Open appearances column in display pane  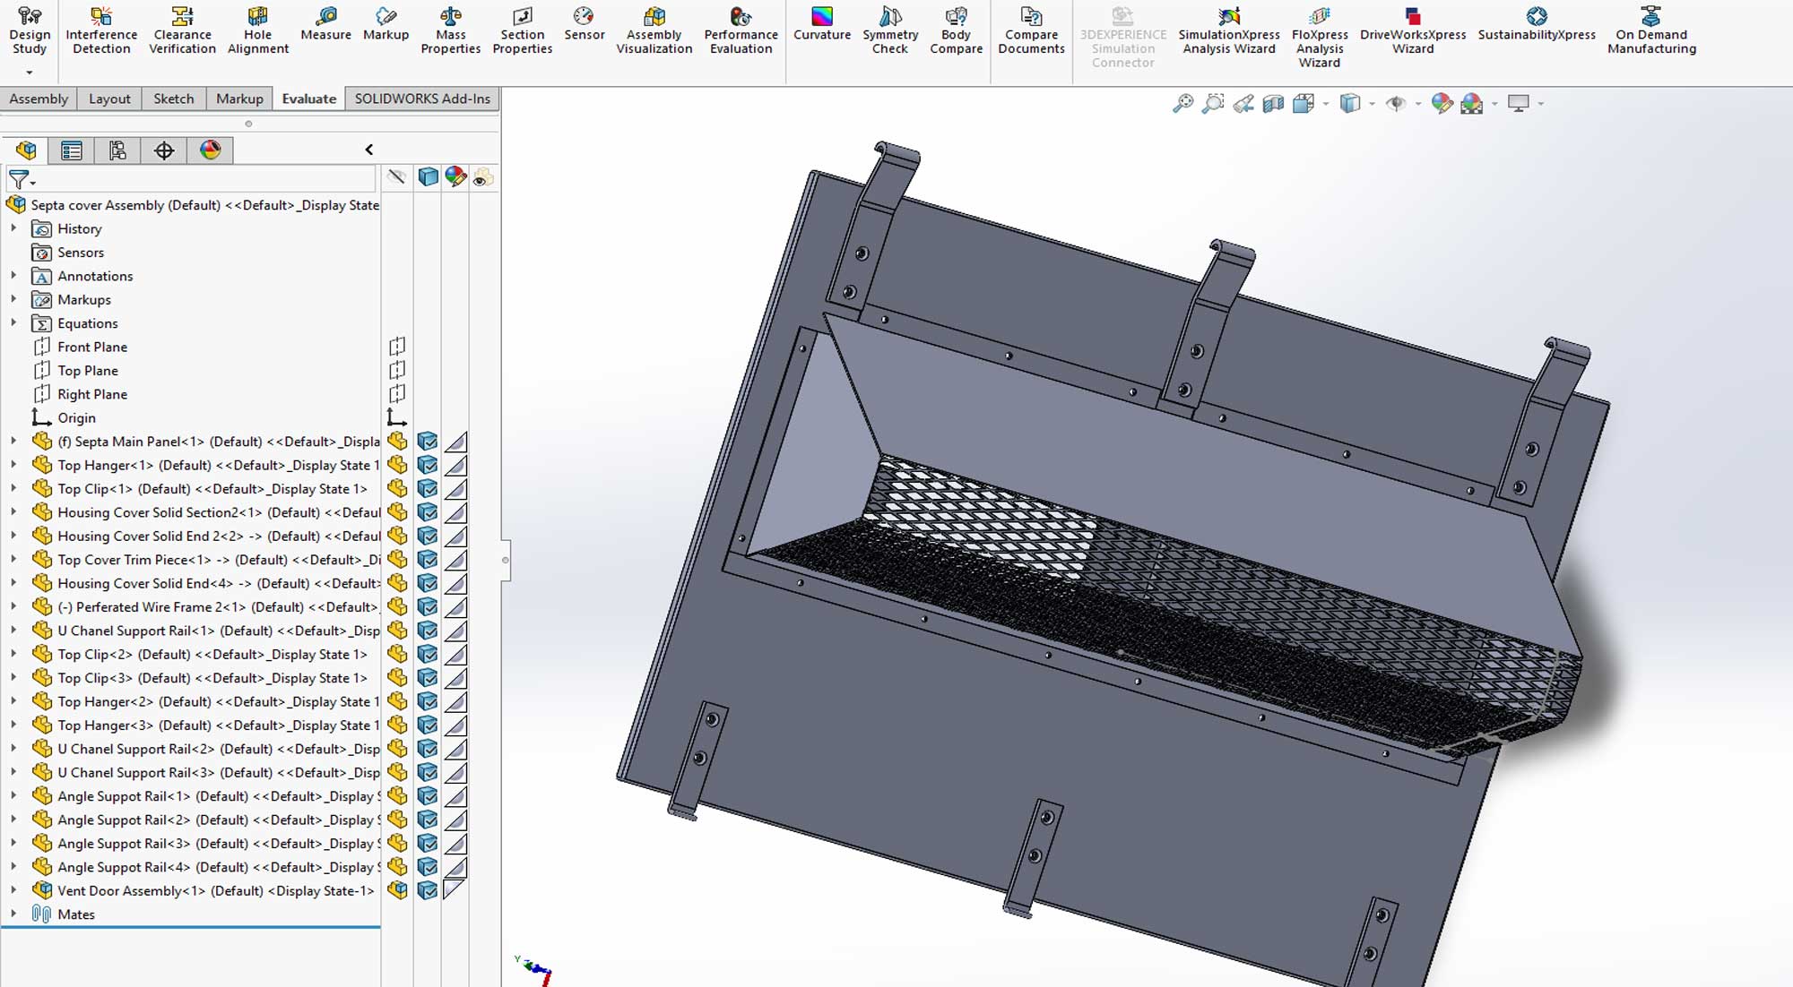455,177
